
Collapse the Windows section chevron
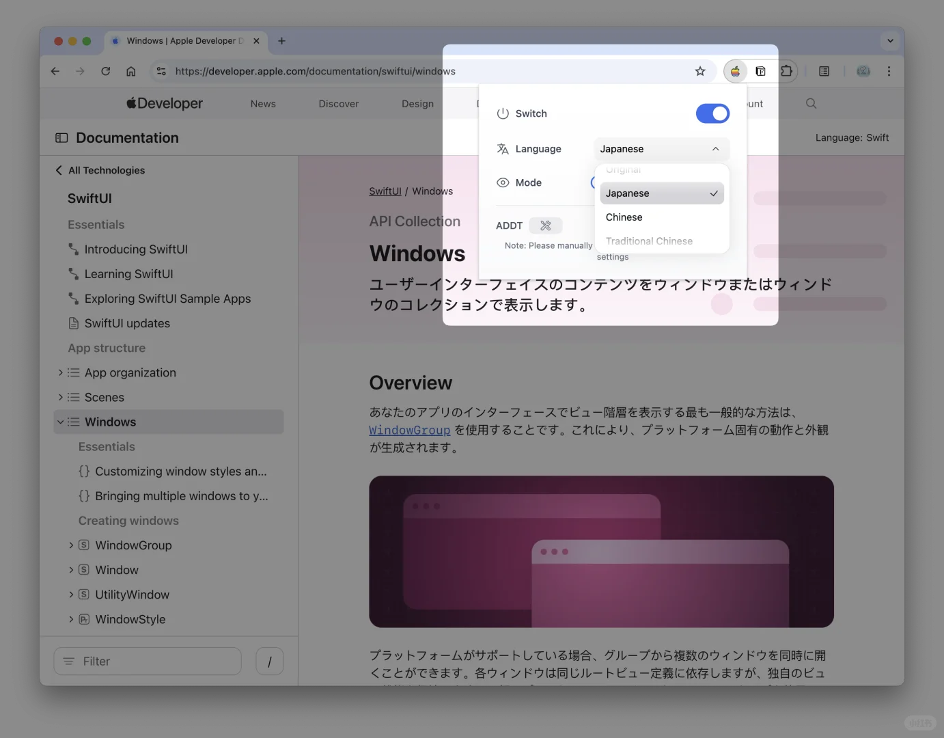[x=60, y=422]
